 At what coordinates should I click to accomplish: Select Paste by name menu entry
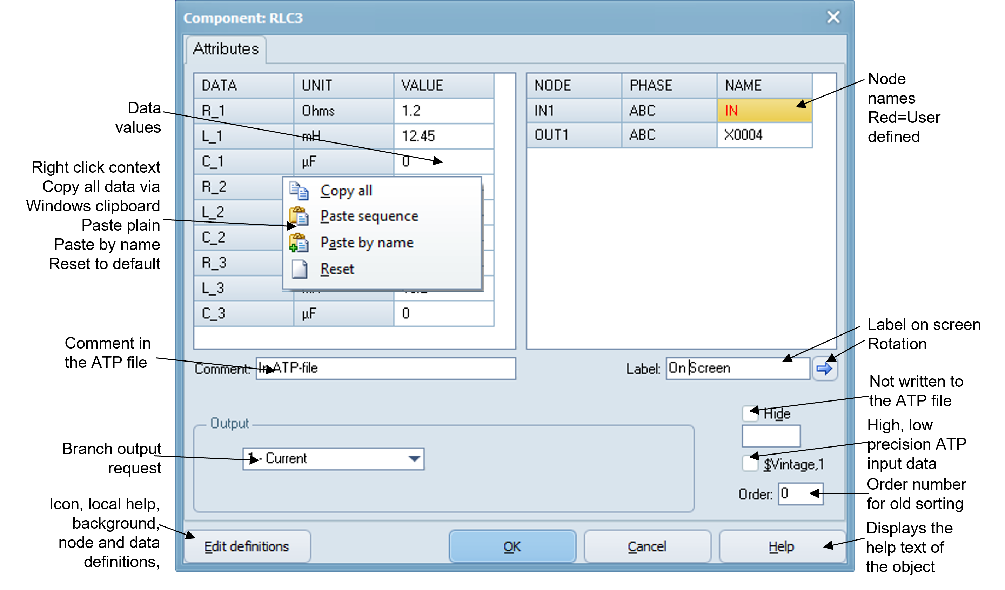pos(367,243)
